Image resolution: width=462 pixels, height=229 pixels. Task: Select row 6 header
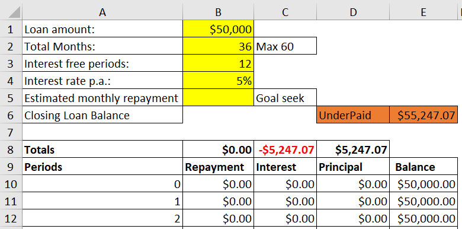click(x=11, y=114)
